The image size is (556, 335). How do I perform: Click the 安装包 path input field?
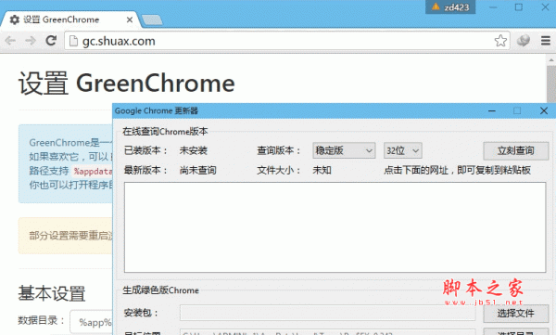tap(327, 313)
